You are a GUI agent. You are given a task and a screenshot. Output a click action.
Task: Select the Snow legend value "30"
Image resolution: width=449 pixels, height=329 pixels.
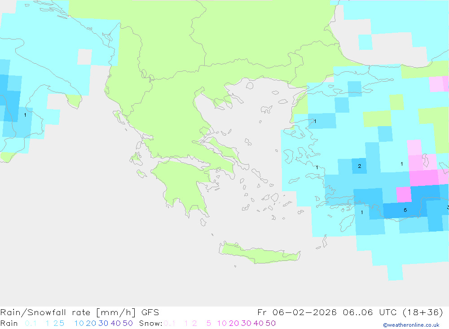tap(246, 323)
